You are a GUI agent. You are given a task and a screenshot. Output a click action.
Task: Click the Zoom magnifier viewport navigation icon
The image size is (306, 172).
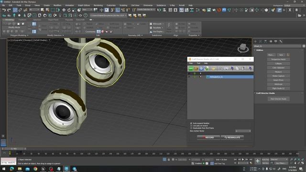click(x=292, y=160)
